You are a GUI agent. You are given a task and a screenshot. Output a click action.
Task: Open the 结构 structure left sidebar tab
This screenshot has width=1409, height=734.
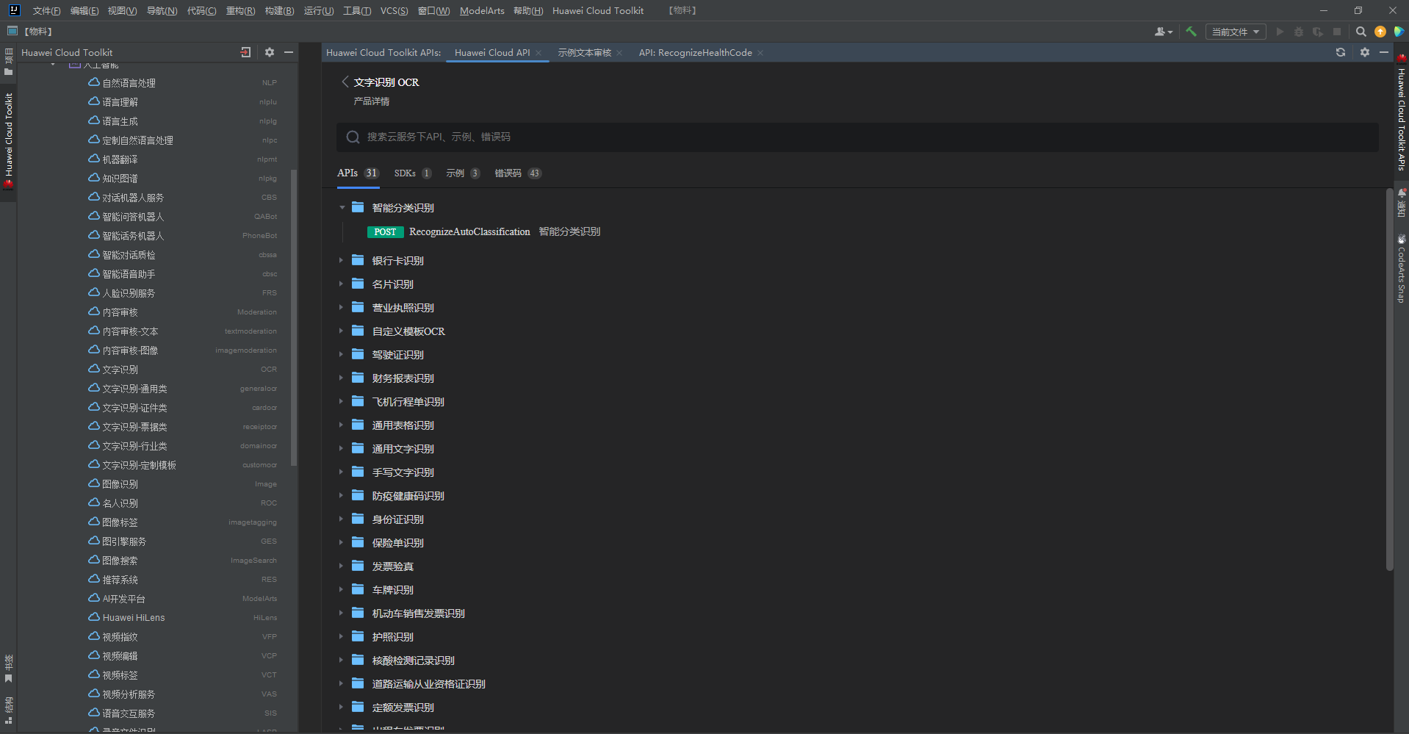click(x=9, y=710)
